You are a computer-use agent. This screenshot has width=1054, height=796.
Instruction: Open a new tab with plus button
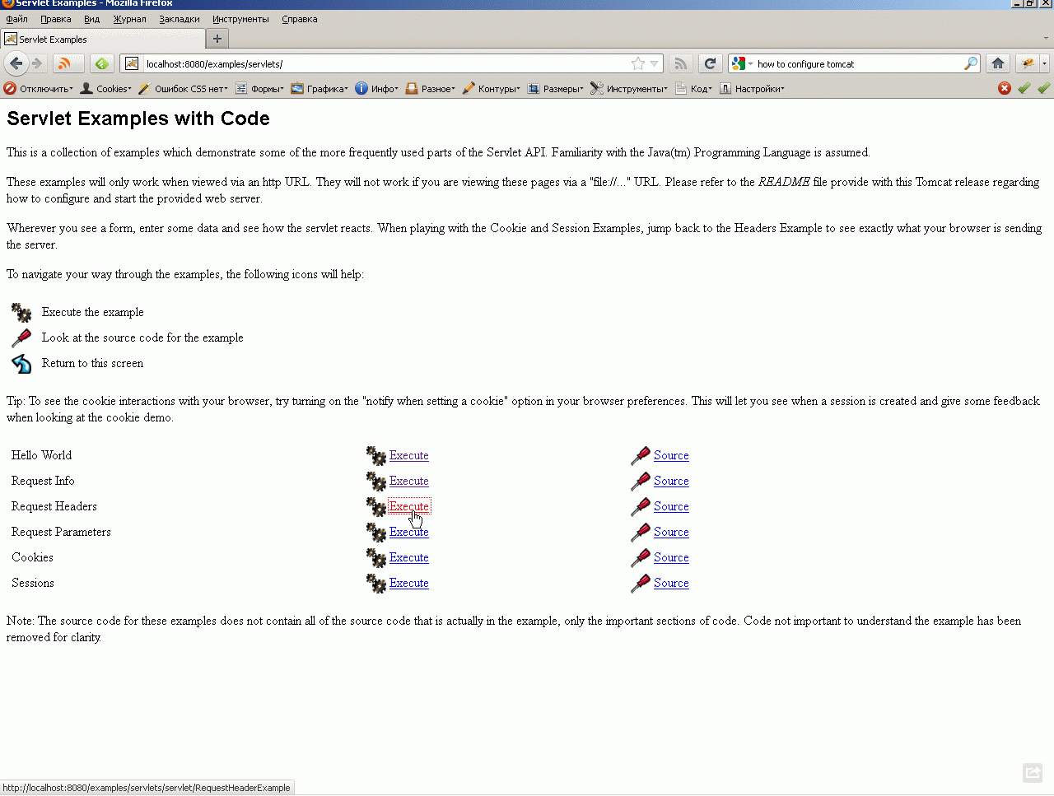coord(217,39)
